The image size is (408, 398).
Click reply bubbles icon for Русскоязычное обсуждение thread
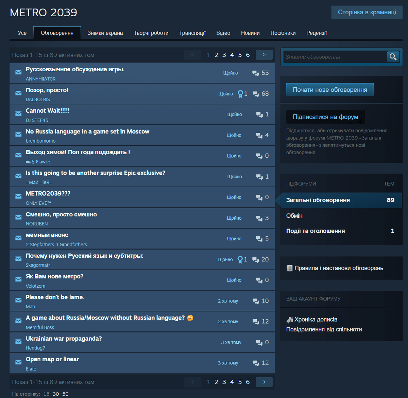[256, 73]
